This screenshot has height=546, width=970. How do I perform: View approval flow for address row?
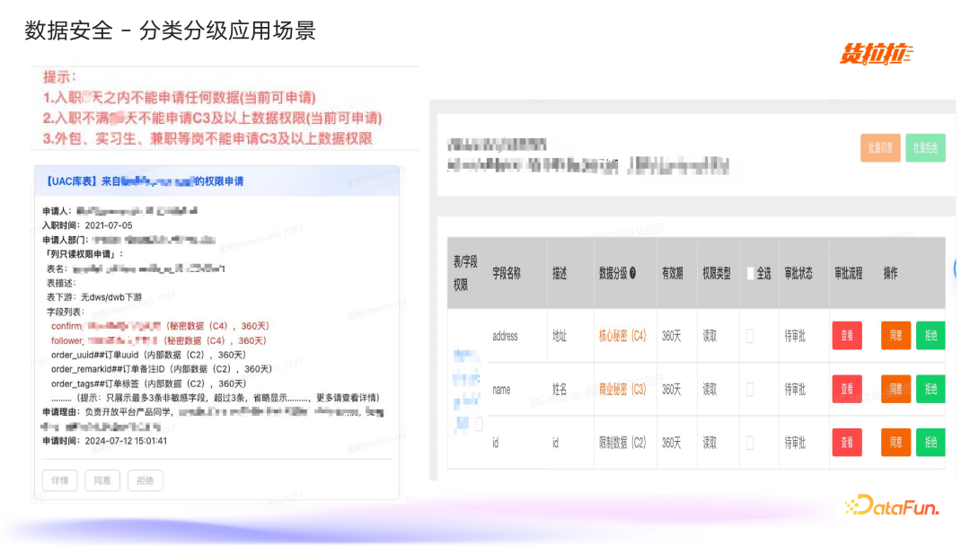point(847,336)
